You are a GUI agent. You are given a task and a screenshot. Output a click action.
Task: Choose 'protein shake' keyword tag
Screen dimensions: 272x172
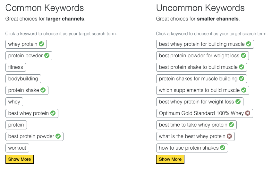point(23,90)
